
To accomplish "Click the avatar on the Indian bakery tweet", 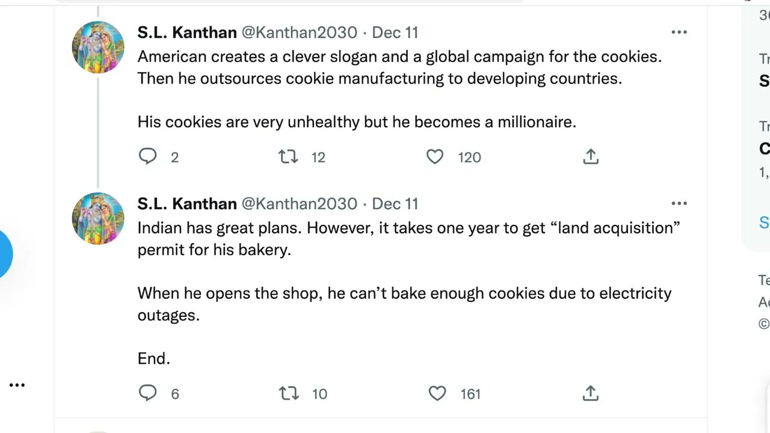I will (x=98, y=218).
